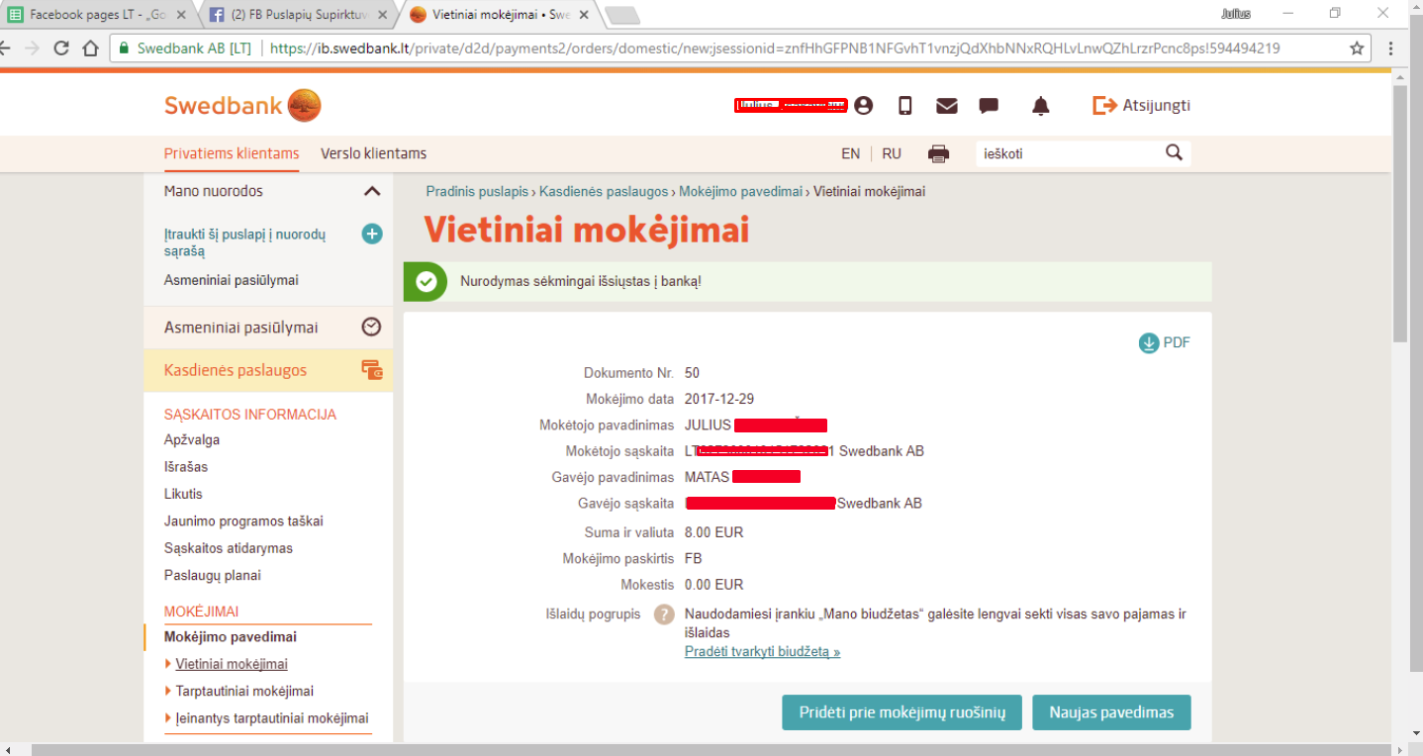The width and height of the screenshot is (1423, 756).
Task: Click the browser address bar URL
Action: (x=774, y=47)
